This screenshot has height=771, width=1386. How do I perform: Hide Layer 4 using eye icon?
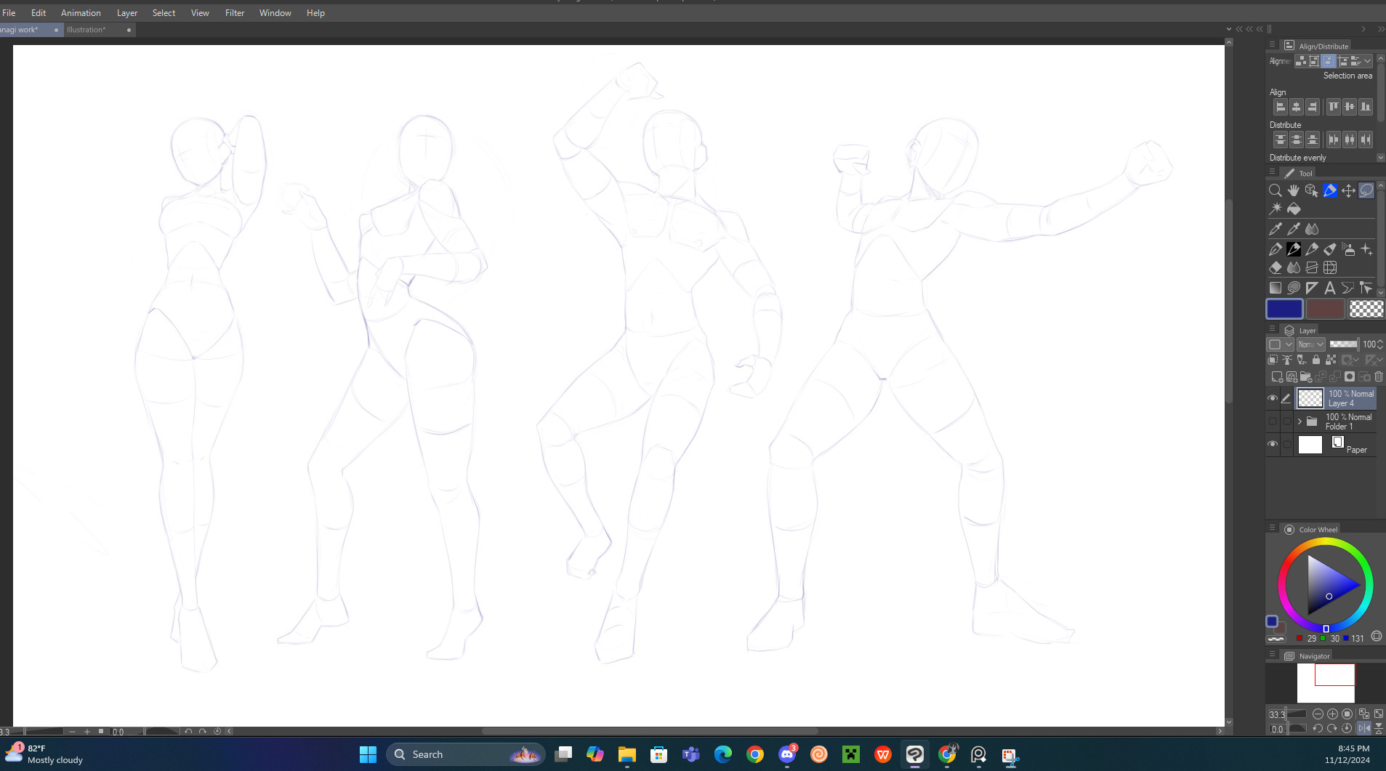click(1272, 398)
